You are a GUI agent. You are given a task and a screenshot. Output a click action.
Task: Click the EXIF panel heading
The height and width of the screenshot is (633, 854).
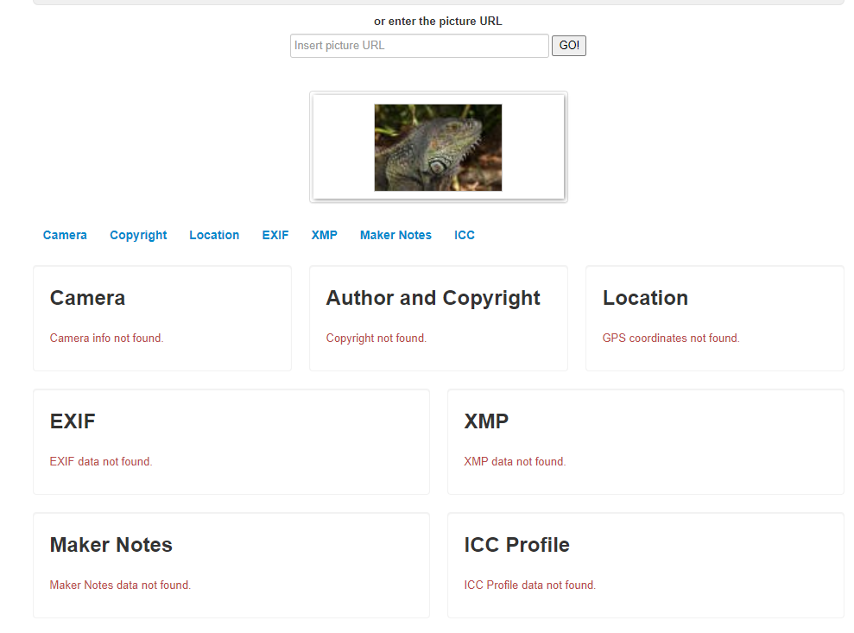[x=73, y=421]
